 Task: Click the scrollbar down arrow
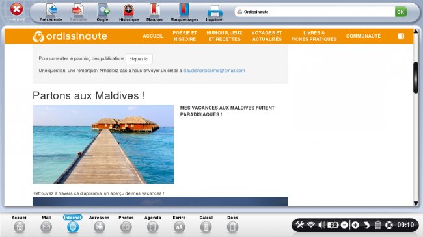click(416, 203)
